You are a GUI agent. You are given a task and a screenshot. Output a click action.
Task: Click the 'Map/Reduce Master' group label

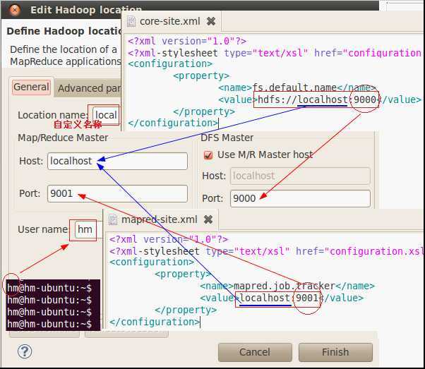point(63,138)
